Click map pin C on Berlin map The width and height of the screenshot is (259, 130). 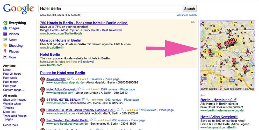245,70
